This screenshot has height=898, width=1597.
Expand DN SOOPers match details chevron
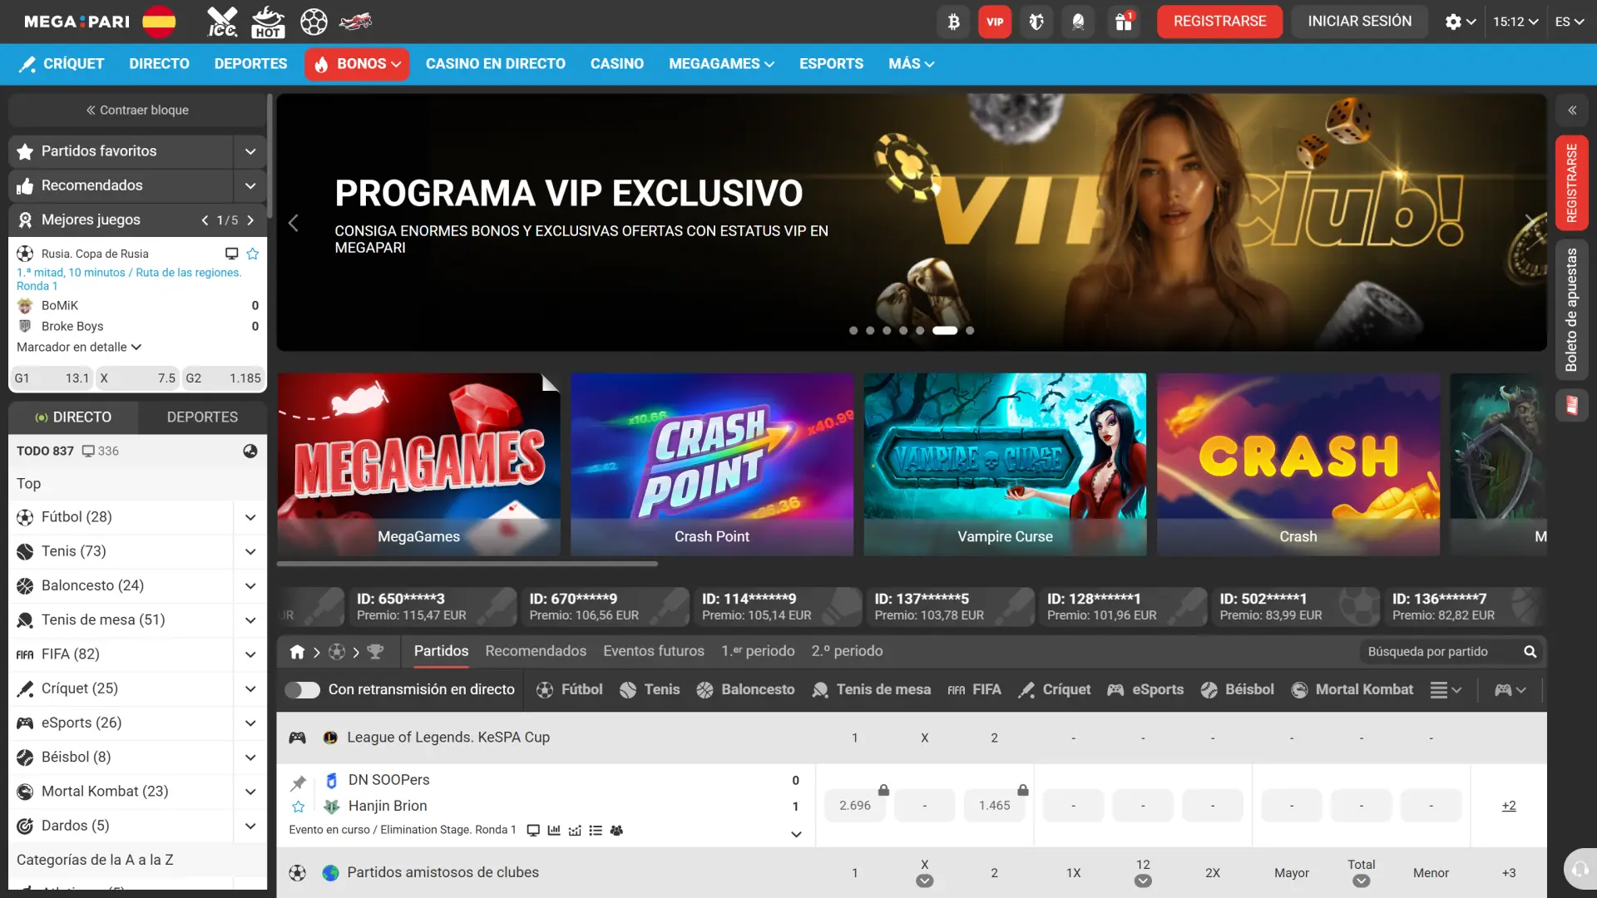point(796,834)
